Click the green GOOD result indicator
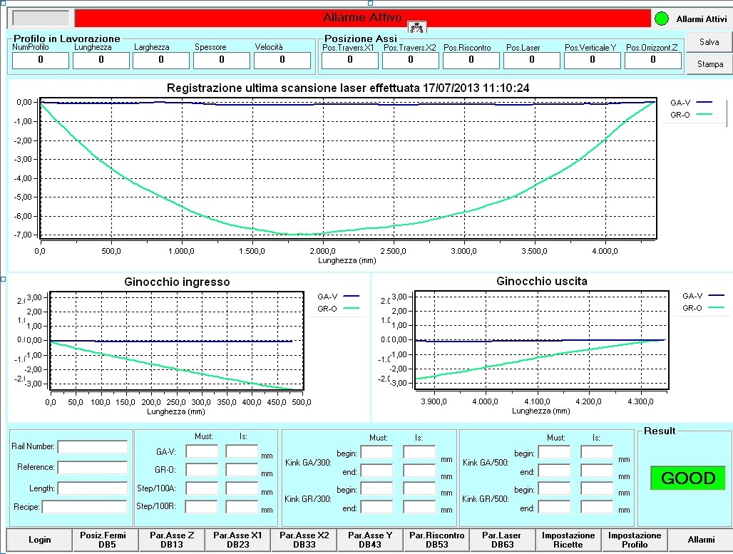This screenshot has width=733, height=554. 687,478
